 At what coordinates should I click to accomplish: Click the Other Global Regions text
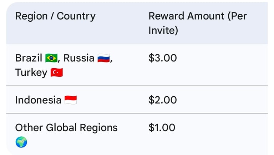click(66, 128)
